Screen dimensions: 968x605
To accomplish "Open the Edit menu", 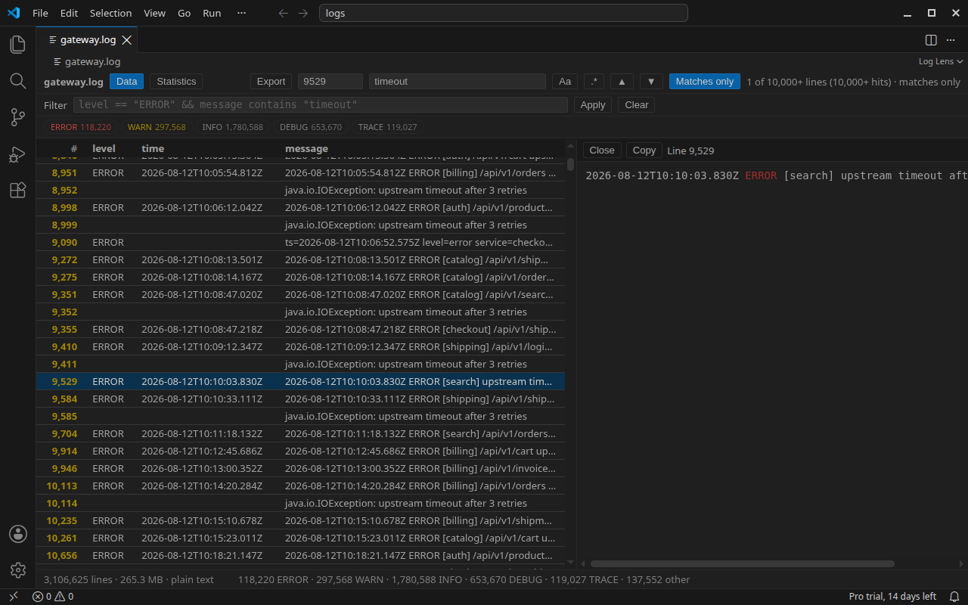I will coord(69,13).
